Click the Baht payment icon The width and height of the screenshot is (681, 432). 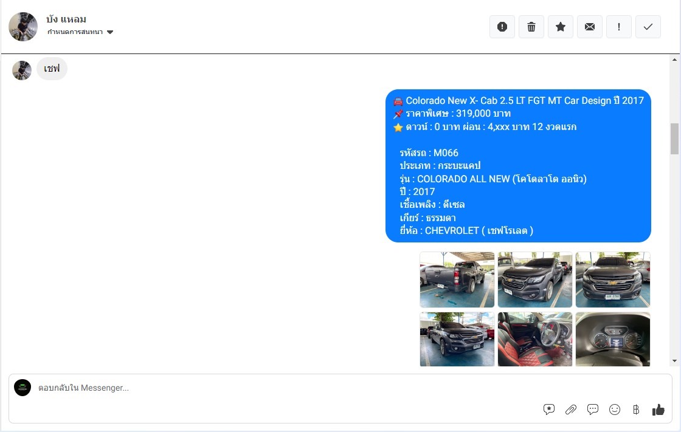(636, 410)
